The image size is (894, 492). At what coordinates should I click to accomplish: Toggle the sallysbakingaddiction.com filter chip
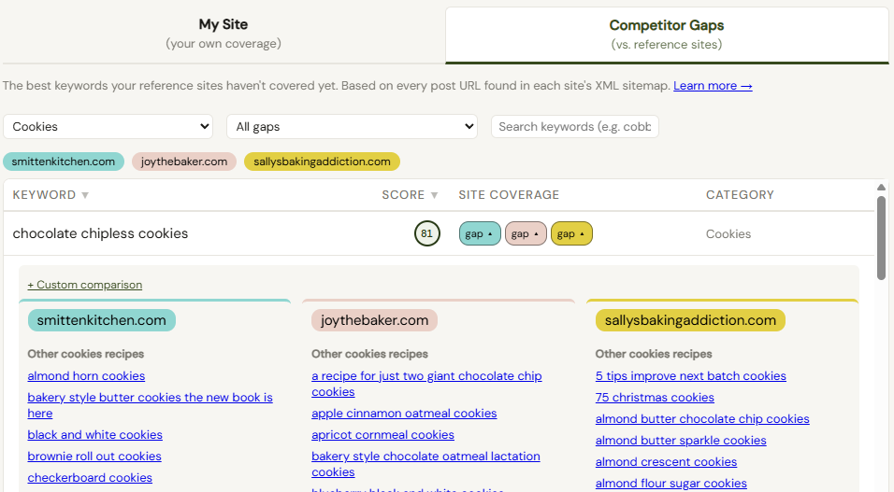[x=322, y=162]
